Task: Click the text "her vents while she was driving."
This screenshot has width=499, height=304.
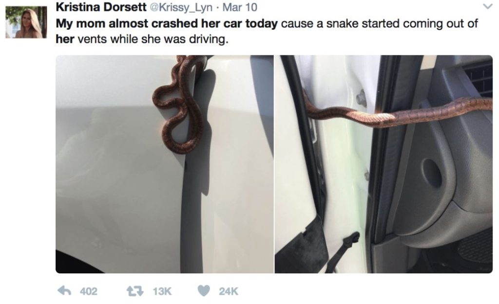Action: pos(142,39)
